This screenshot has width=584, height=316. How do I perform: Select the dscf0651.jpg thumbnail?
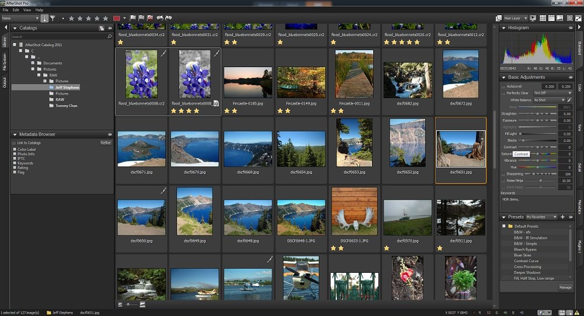pos(461,150)
